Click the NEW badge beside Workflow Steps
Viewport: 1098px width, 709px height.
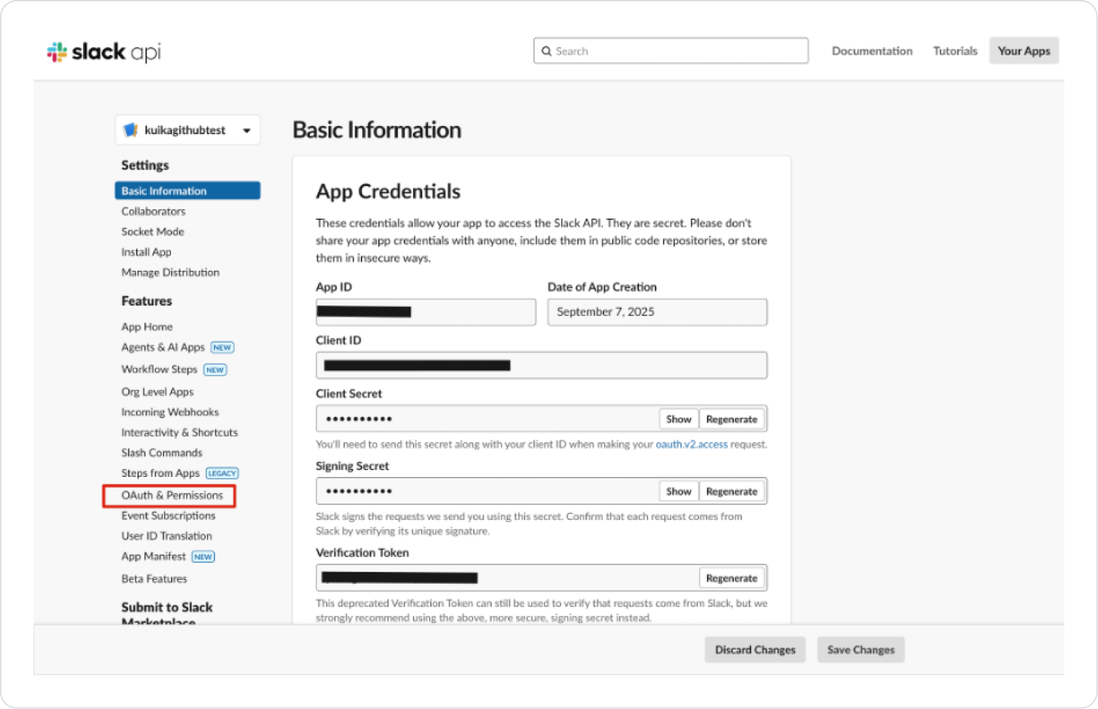tap(215, 370)
